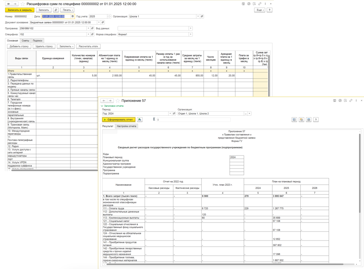Copy link icon in Расшифровка сумм title bar
The image size is (364, 269).
click(x=260, y=4)
